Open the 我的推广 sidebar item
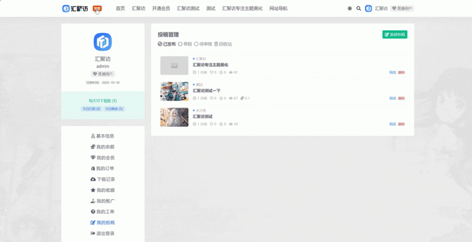This screenshot has height=242, width=472. [x=103, y=201]
